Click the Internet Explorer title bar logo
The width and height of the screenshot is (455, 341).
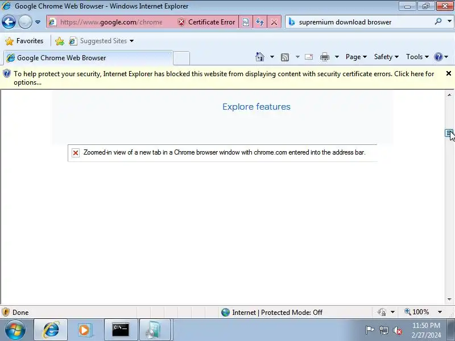pyautogui.click(x=6, y=6)
